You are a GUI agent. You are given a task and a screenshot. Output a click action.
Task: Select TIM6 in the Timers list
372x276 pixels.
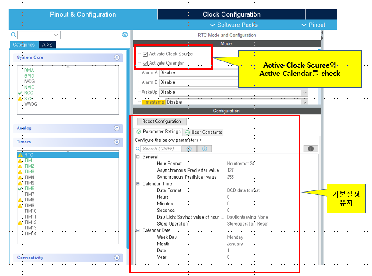[29, 189]
